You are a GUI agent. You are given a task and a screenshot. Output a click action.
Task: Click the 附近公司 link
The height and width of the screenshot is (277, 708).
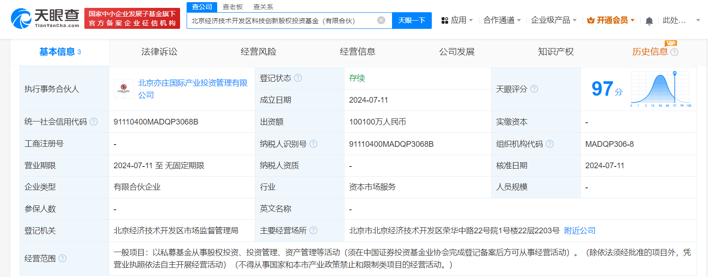point(580,230)
